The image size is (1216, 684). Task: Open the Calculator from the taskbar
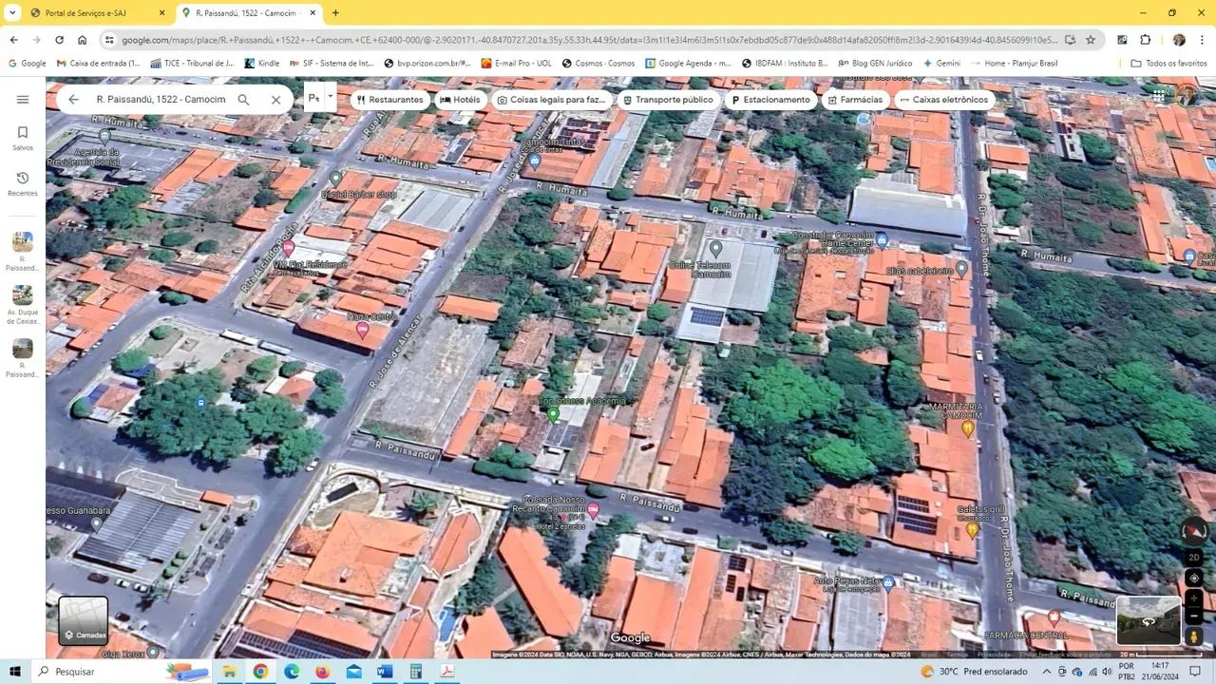415,672
